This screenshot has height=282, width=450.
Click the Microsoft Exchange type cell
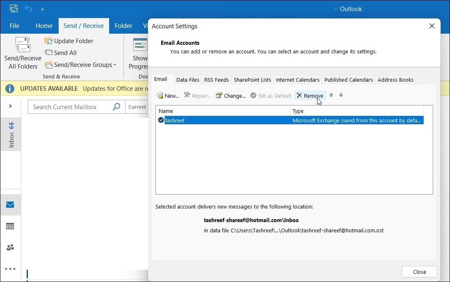[356, 120]
